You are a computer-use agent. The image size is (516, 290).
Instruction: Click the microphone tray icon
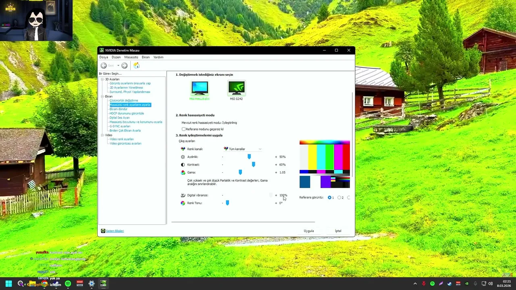pos(476,284)
